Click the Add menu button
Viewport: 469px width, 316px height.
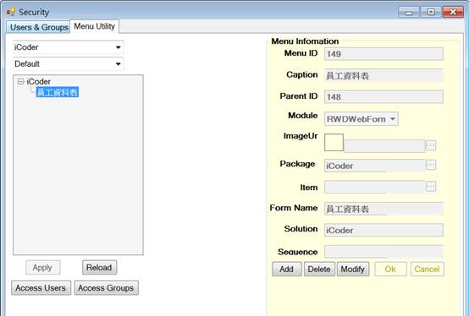pyautogui.click(x=287, y=270)
